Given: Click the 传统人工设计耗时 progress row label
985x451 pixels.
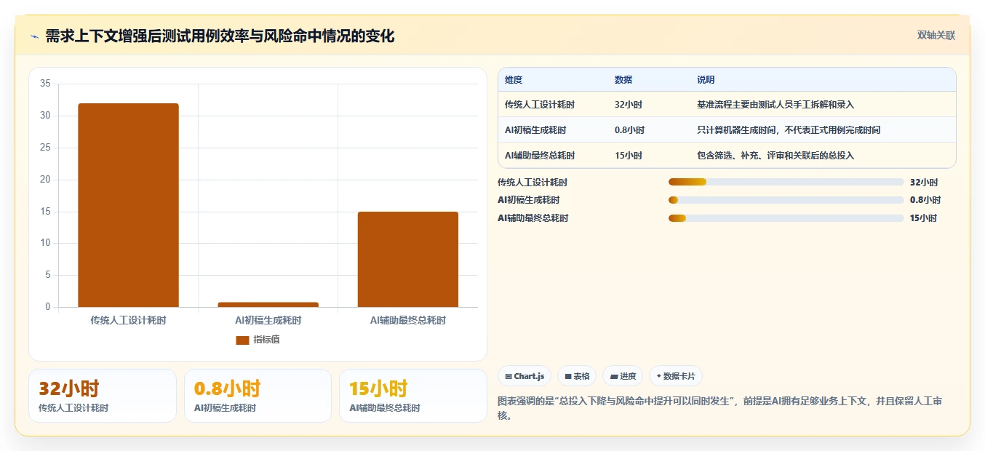Looking at the screenshot, I should [533, 183].
